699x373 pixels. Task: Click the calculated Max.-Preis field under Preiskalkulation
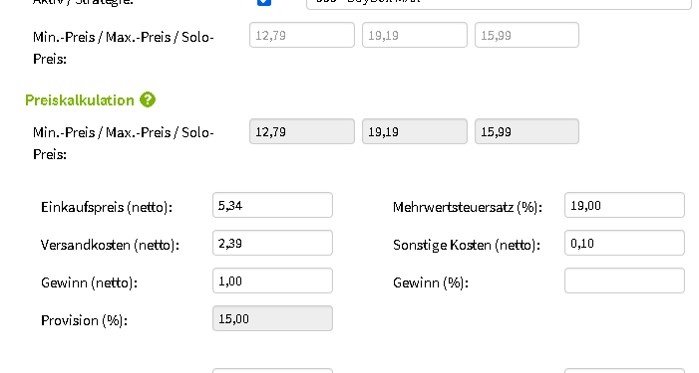point(415,131)
